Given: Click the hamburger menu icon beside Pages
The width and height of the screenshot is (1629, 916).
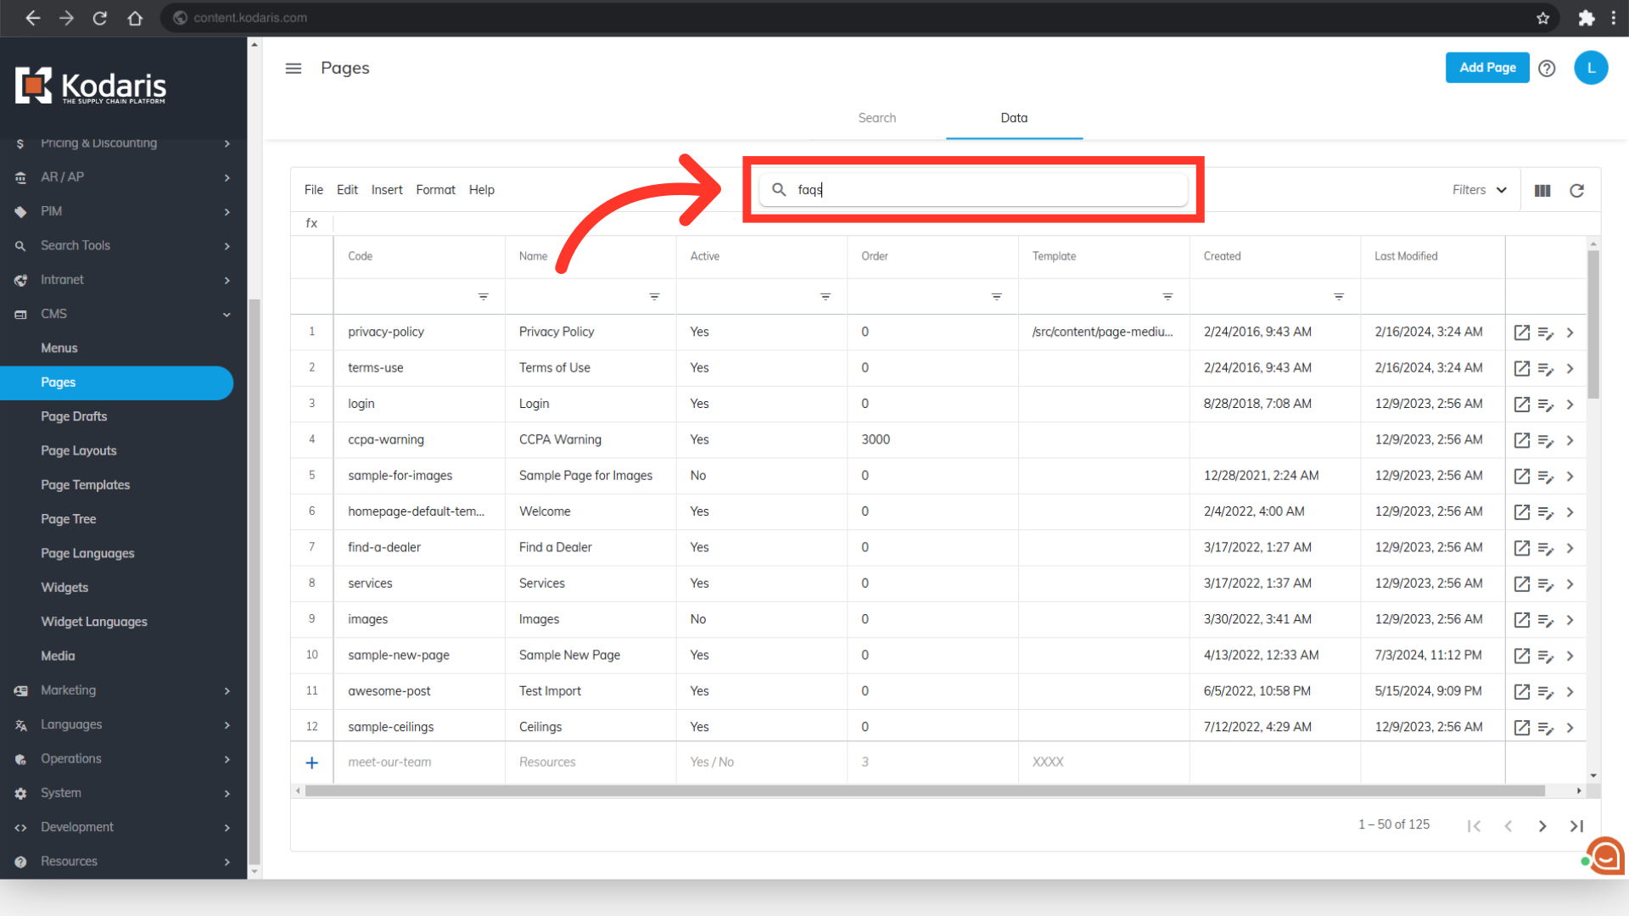Looking at the screenshot, I should (x=293, y=68).
